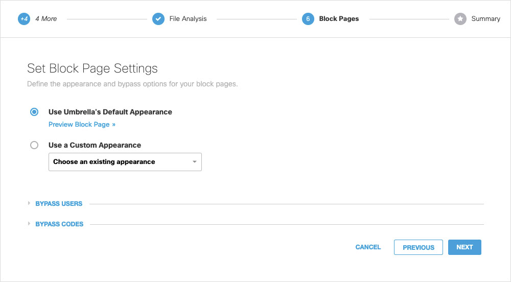511x282 pixels.
Task: Go to the File Analysis step
Action: [x=188, y=19]
